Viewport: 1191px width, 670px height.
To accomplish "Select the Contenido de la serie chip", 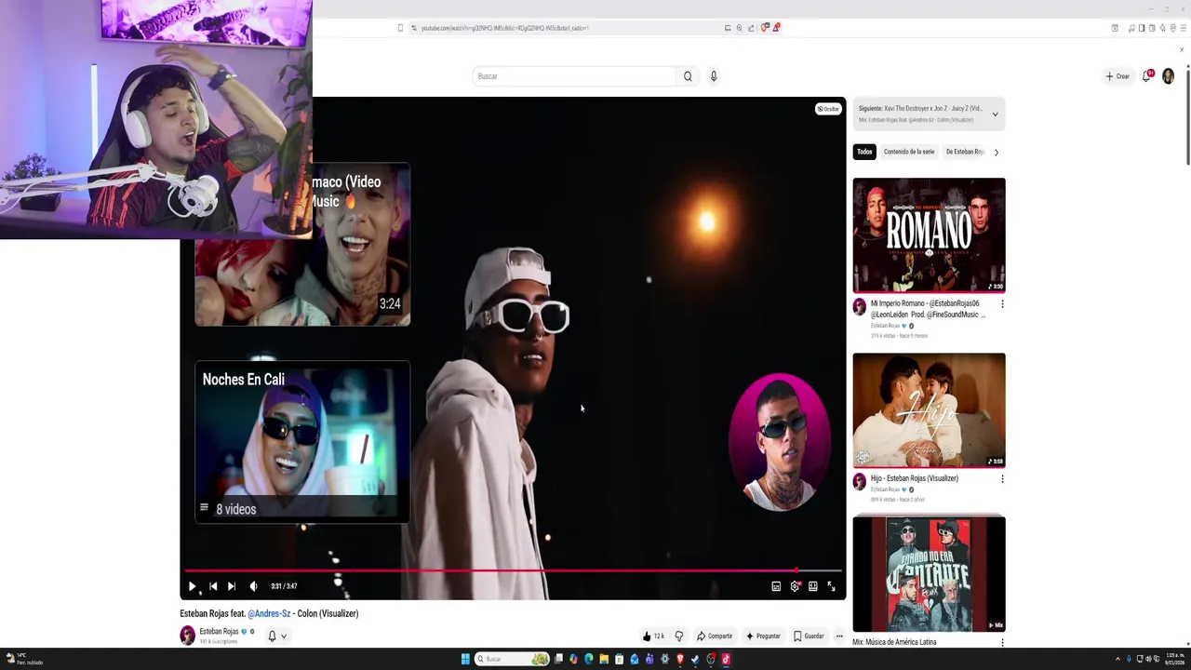I will (909, 152).
